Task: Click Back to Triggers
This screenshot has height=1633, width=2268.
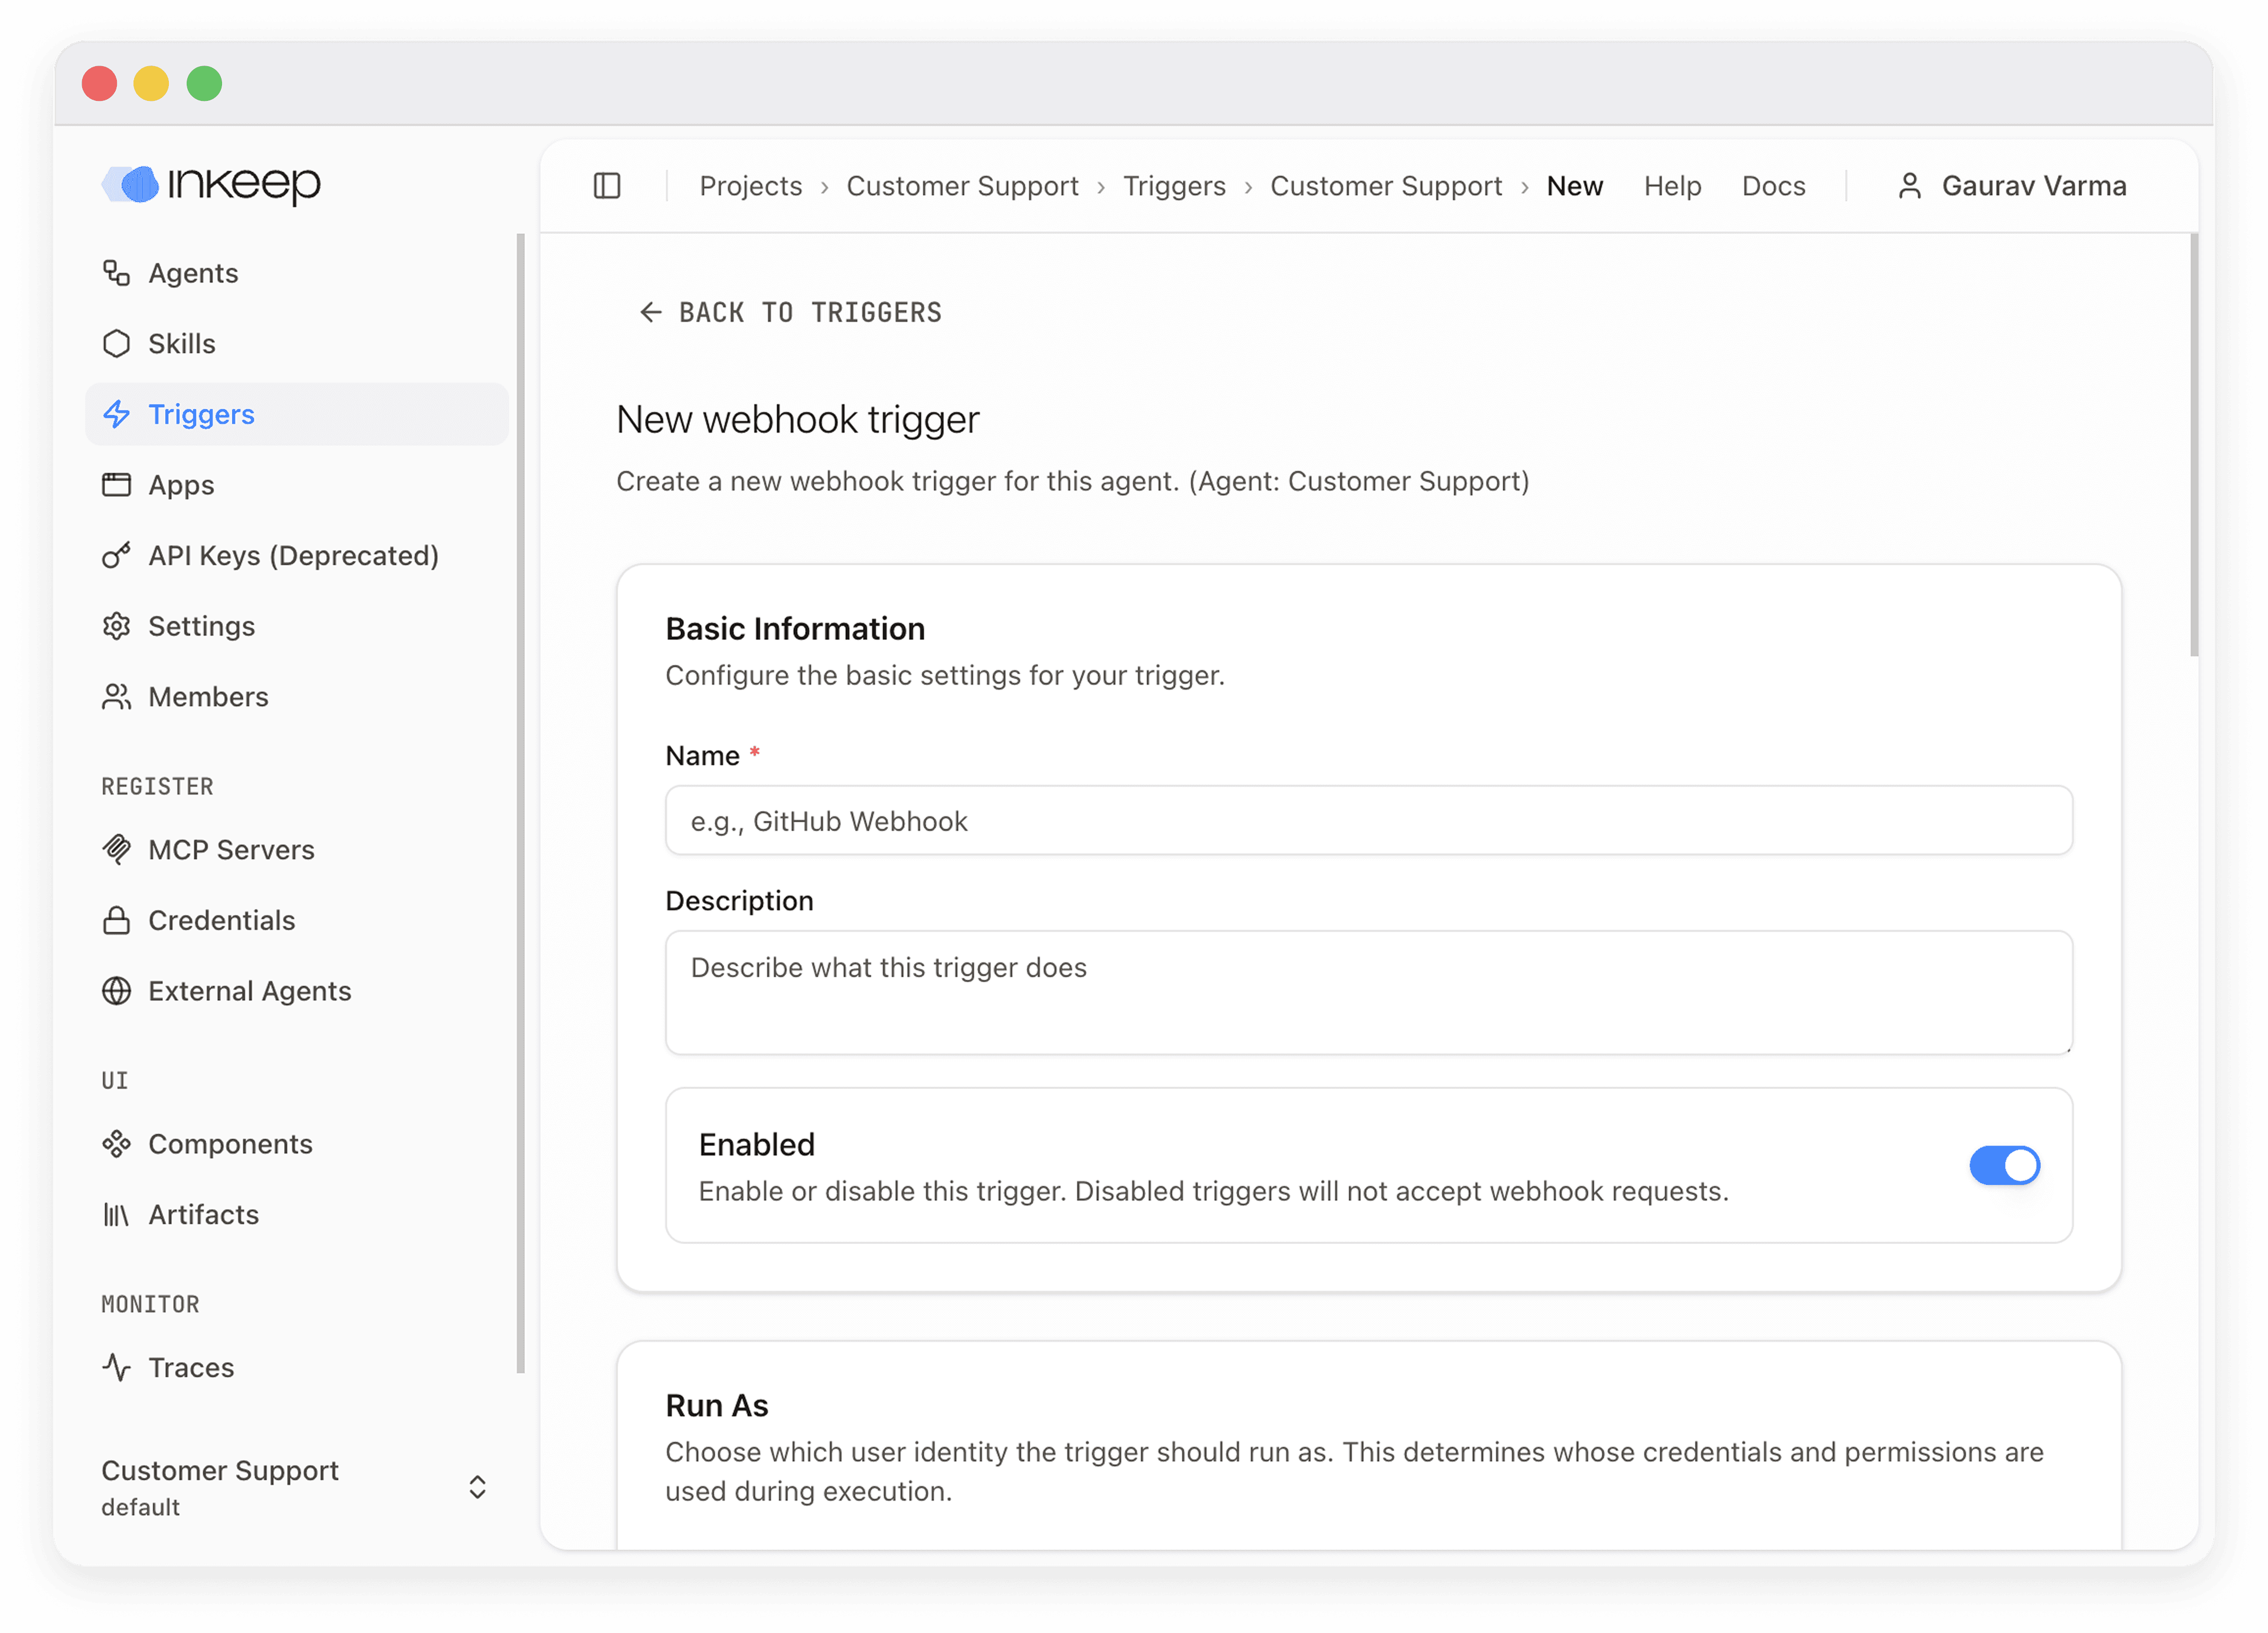Action: (789, 312)
